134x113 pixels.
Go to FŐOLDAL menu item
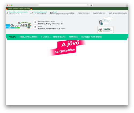12,37
